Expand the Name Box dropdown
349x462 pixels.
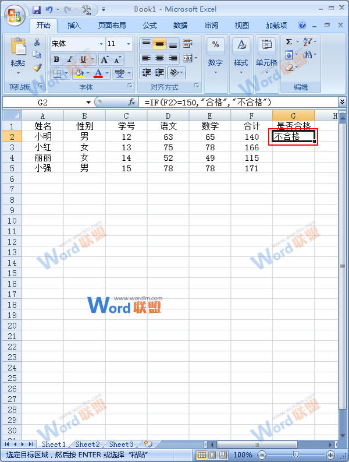point(88,103)
